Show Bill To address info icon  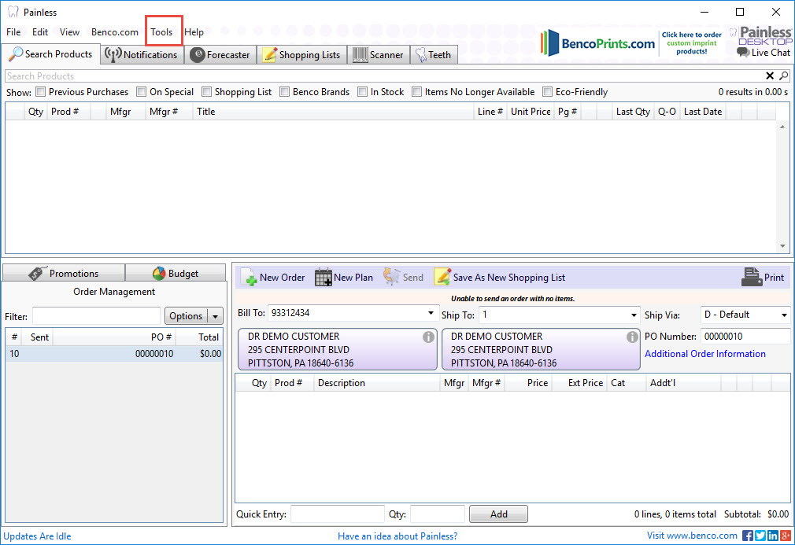(x=428, y=337)
